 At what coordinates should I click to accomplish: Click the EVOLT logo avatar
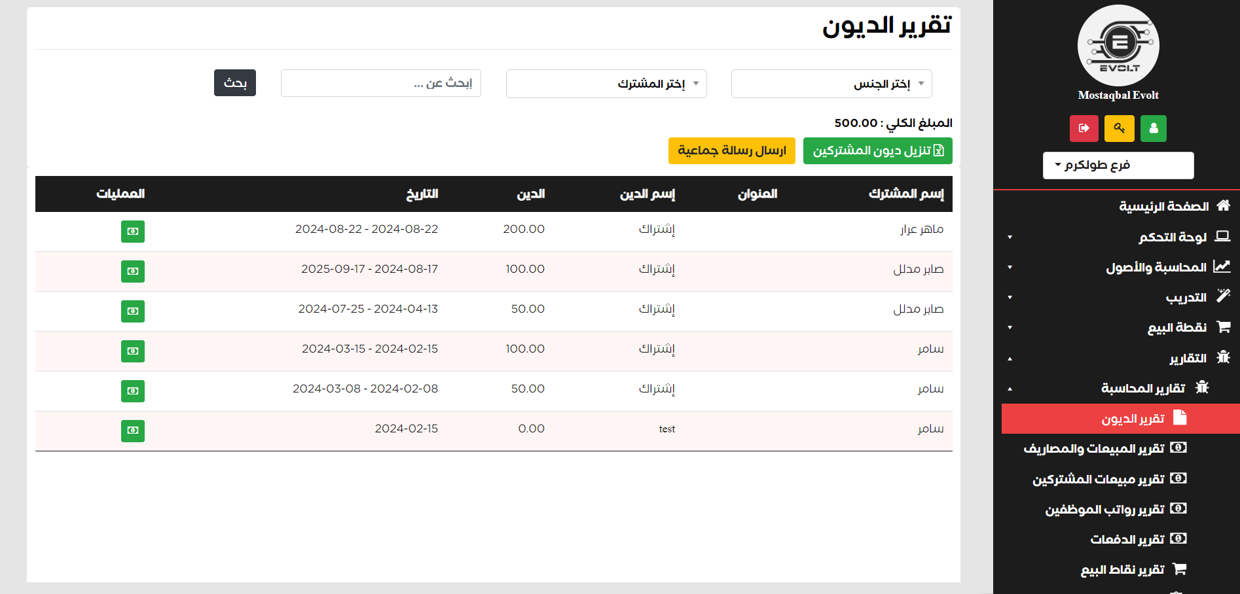[1118, 45]
